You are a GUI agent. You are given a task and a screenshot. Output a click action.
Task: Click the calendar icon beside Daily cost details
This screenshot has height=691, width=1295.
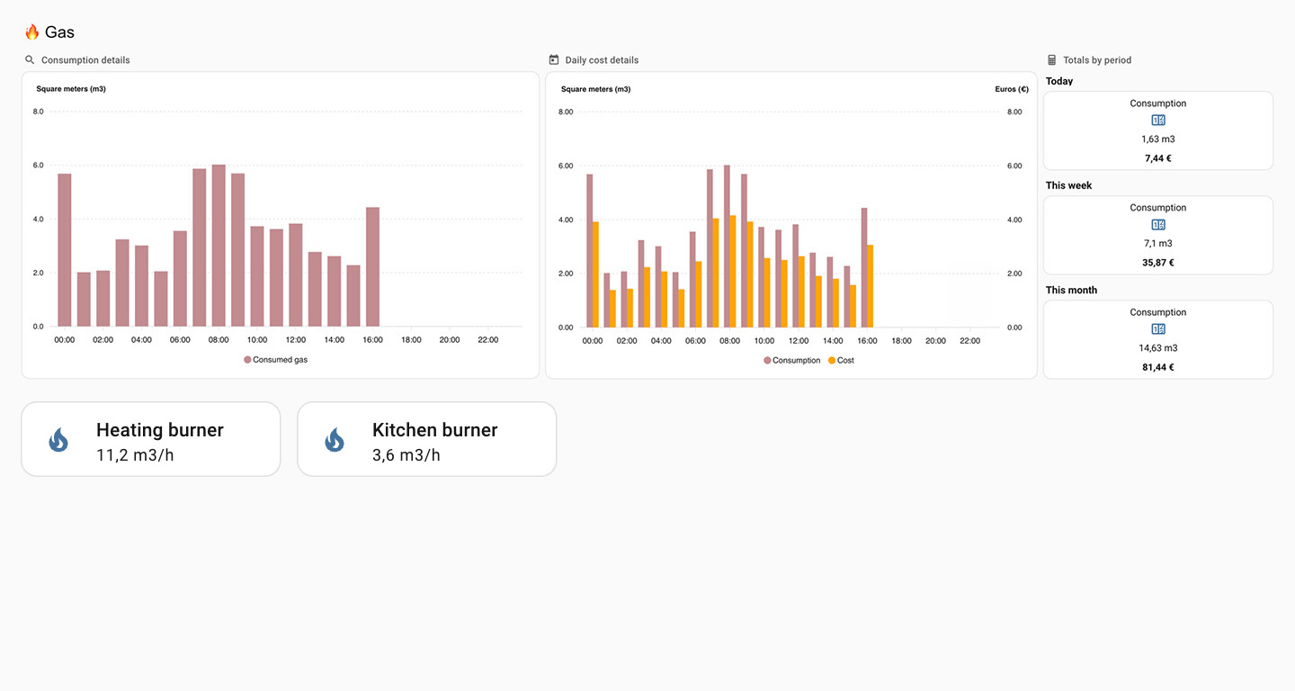pyautogui.click(x=554, y=60)
